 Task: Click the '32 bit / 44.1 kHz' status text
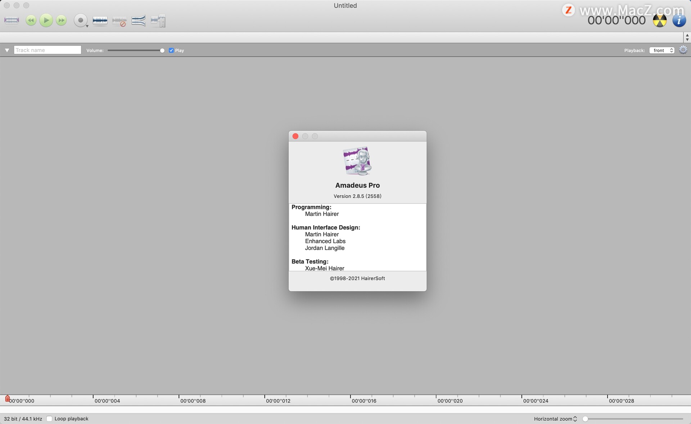(23, 419)
